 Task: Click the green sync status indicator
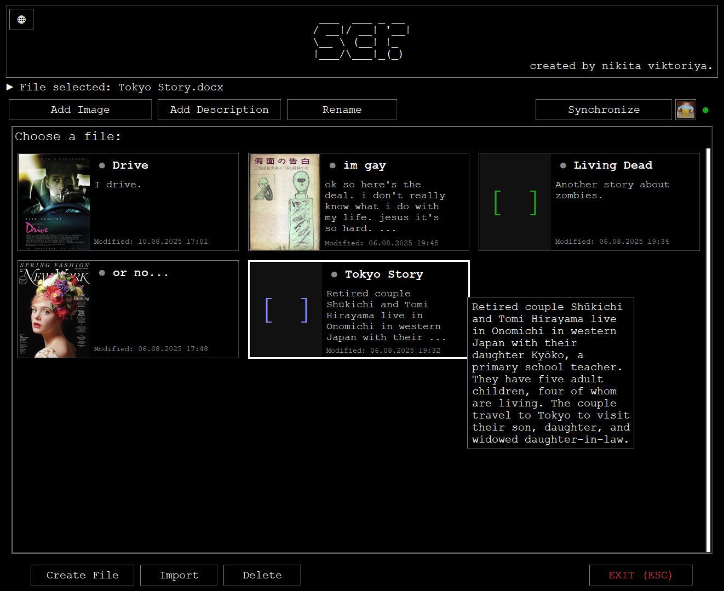coord(705,110)
